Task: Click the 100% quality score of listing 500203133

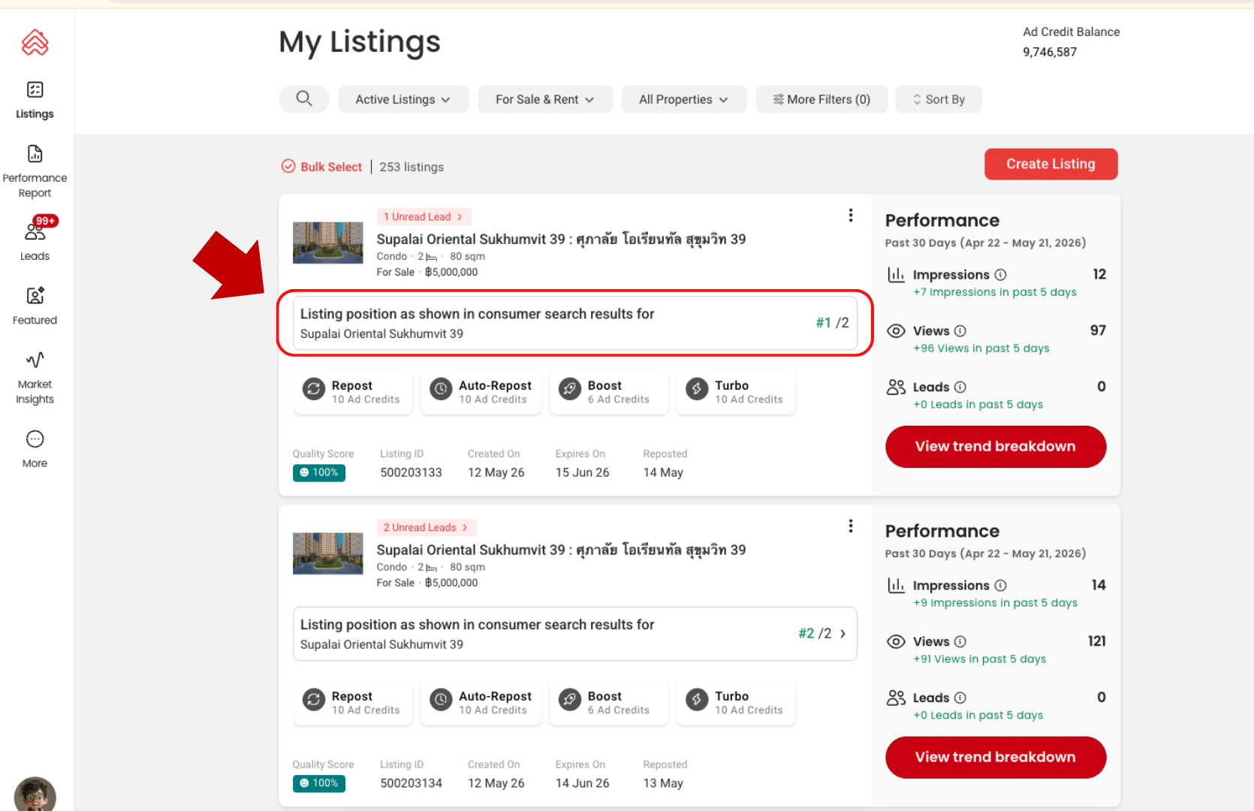Action: point(319,473)
